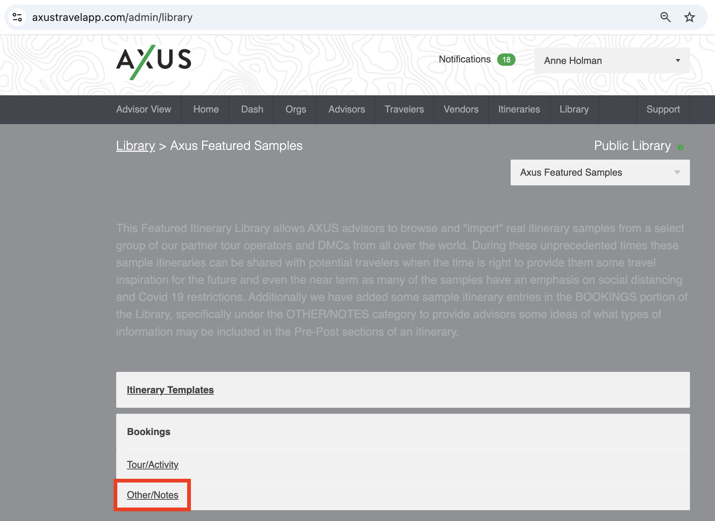
Task: Click the Axus Featured Samples breadcrumb text
Action: 236,146
